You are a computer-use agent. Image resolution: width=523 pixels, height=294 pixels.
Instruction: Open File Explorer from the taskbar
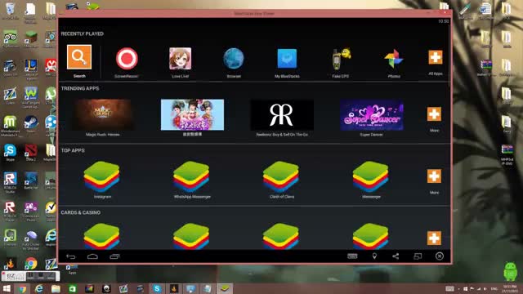click(56, 288)
